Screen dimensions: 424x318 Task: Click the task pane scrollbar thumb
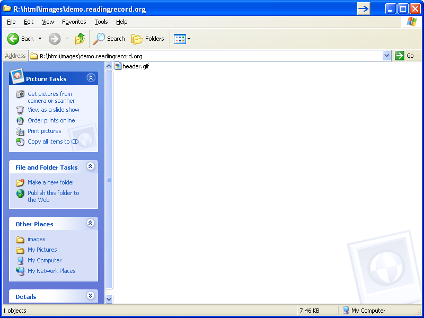click(x=109, y=180)
